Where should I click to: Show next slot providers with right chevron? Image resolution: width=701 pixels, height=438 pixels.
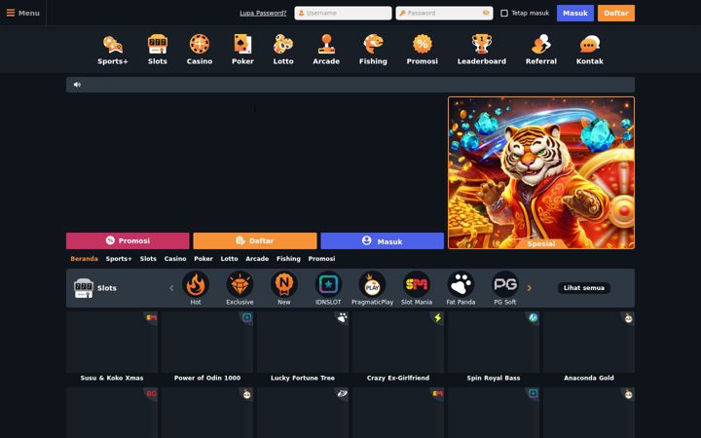530,288
